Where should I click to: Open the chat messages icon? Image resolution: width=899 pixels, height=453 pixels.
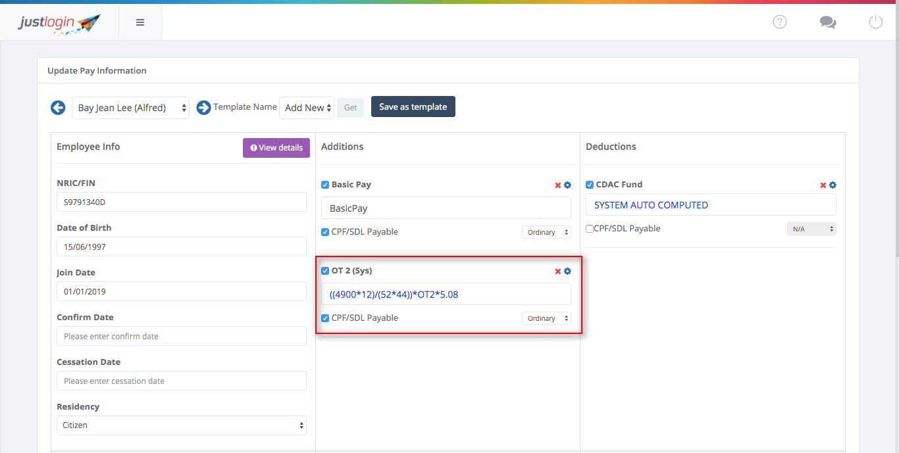[828, 22]
